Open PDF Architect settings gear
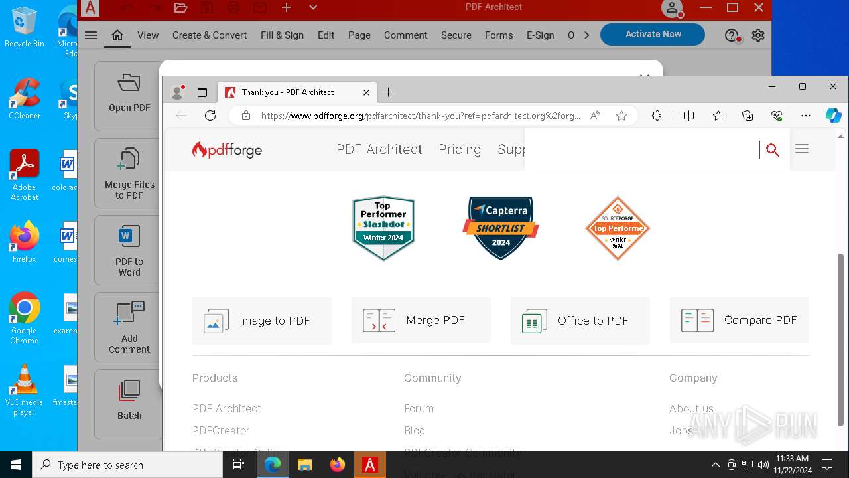The width and height of the screenshot is (849, 478). 758,35
